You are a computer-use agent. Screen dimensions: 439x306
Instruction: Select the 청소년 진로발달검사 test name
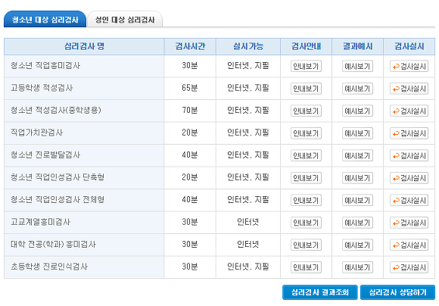45,155
